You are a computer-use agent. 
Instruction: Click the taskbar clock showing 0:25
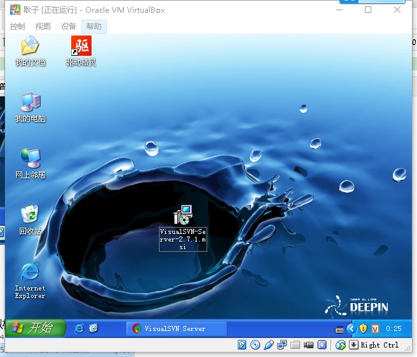393,328
